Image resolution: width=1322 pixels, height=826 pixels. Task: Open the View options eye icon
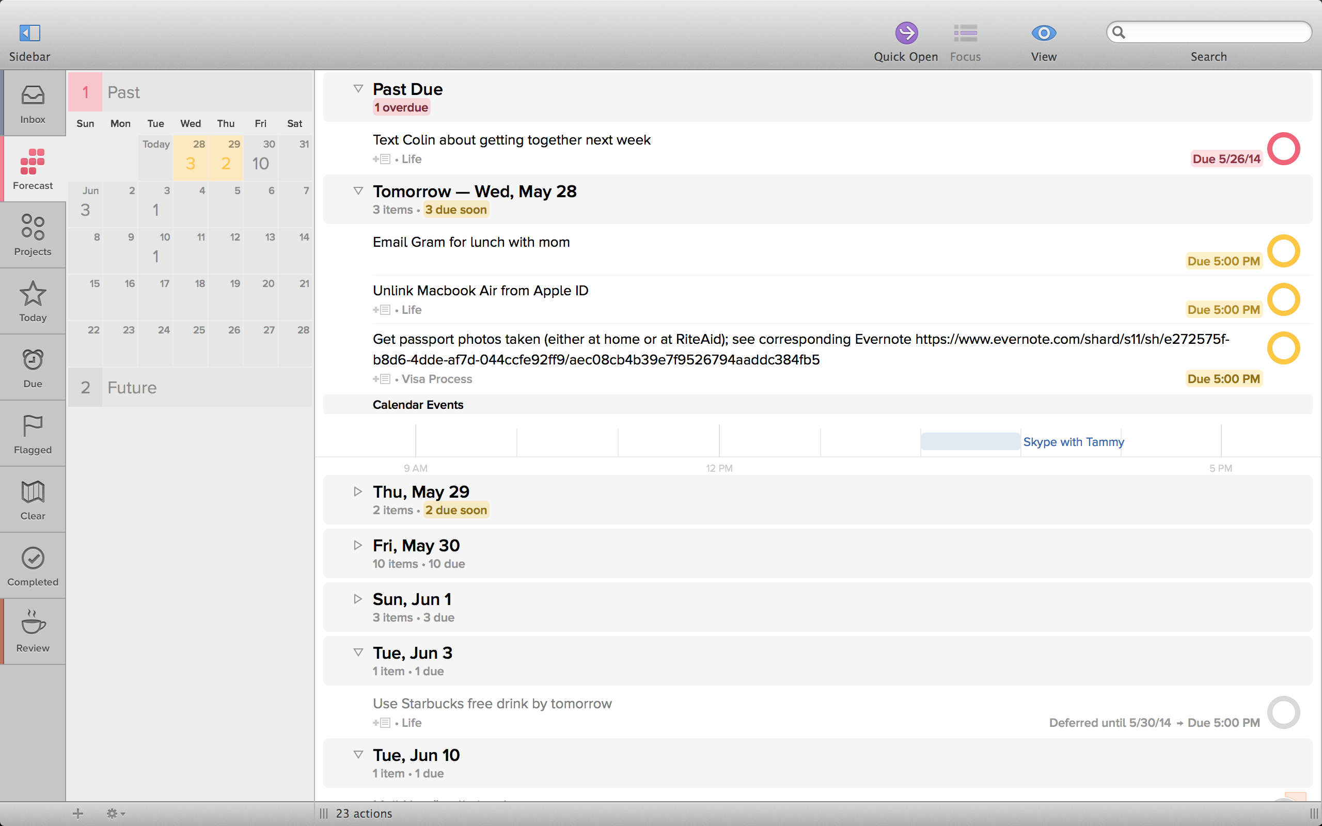point(1043,33)
